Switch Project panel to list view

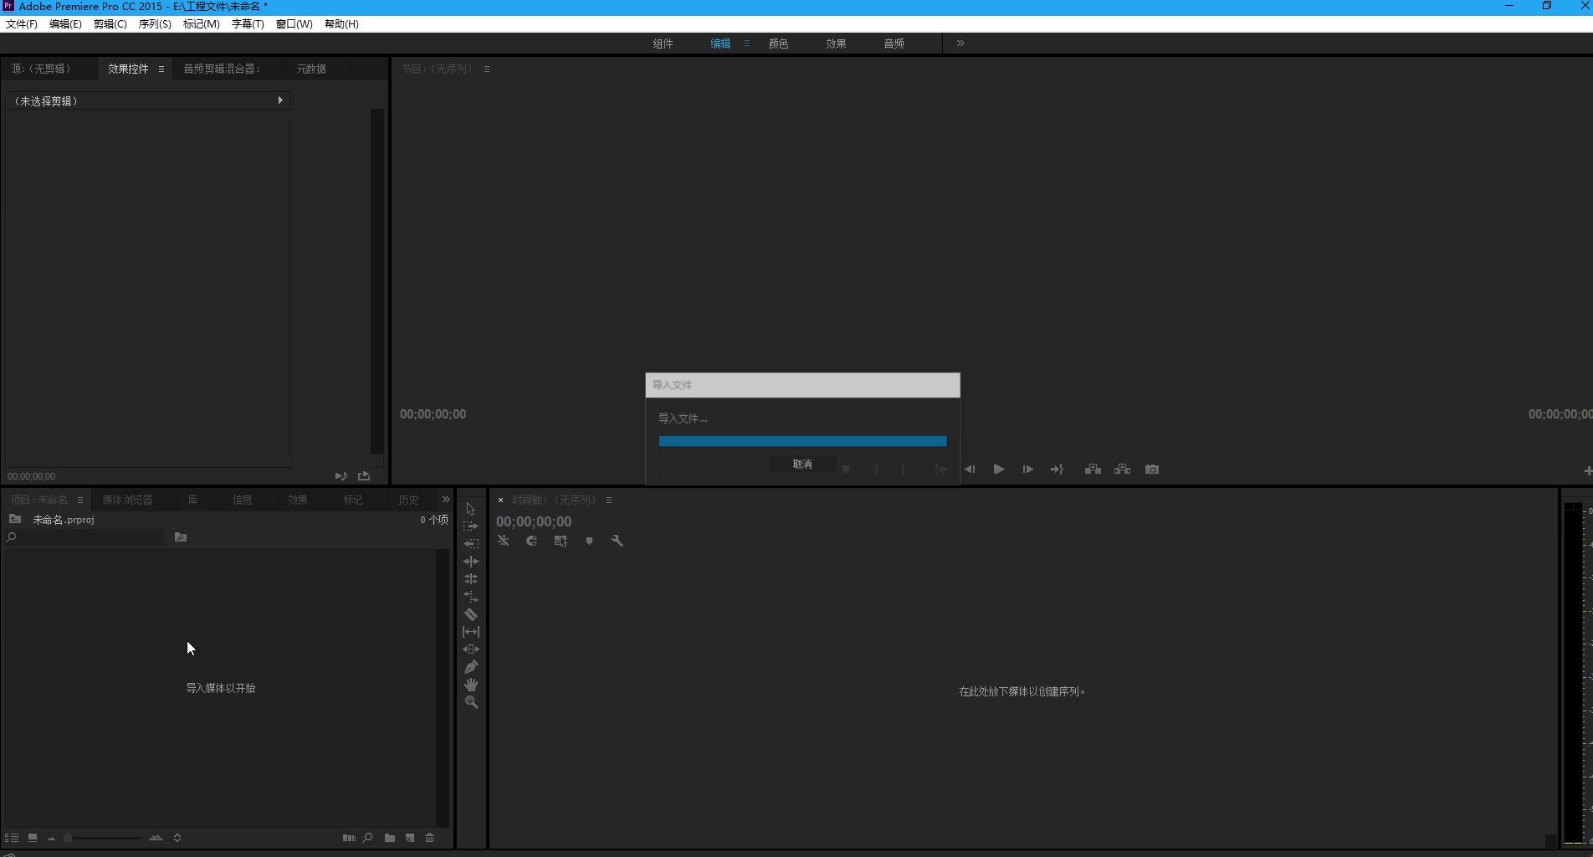tap(12, 838)
